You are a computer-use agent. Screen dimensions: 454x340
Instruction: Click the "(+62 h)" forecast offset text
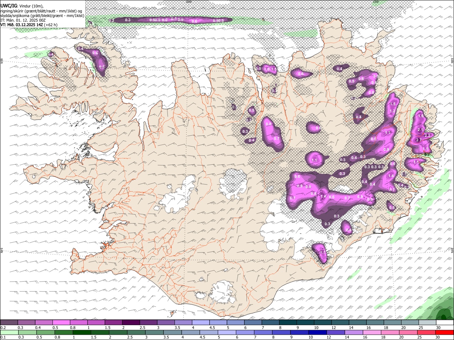coord(51,25)
